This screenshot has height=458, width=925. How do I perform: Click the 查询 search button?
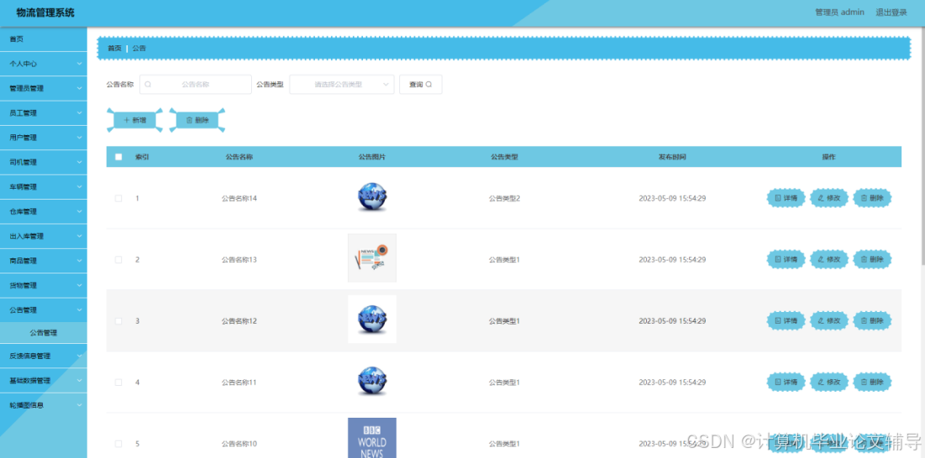click(x=421, y=84)
